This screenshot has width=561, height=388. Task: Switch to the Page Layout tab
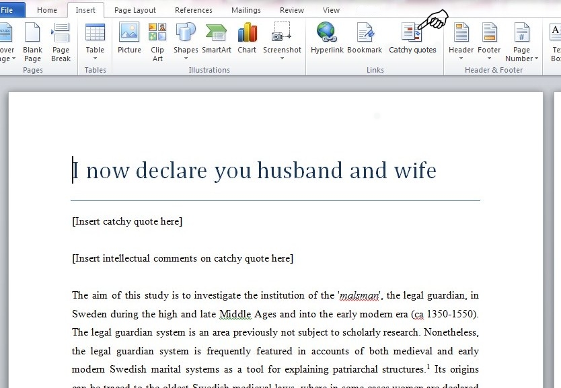coord(135,10)
